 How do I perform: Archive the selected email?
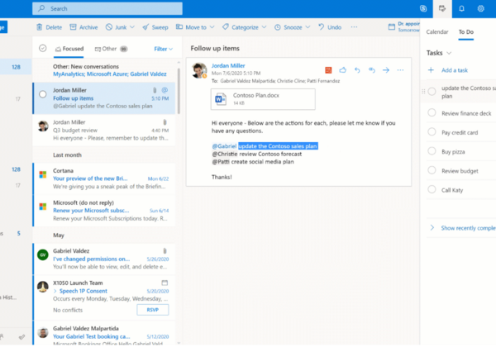pyautogui.click(x=83, y=27)
